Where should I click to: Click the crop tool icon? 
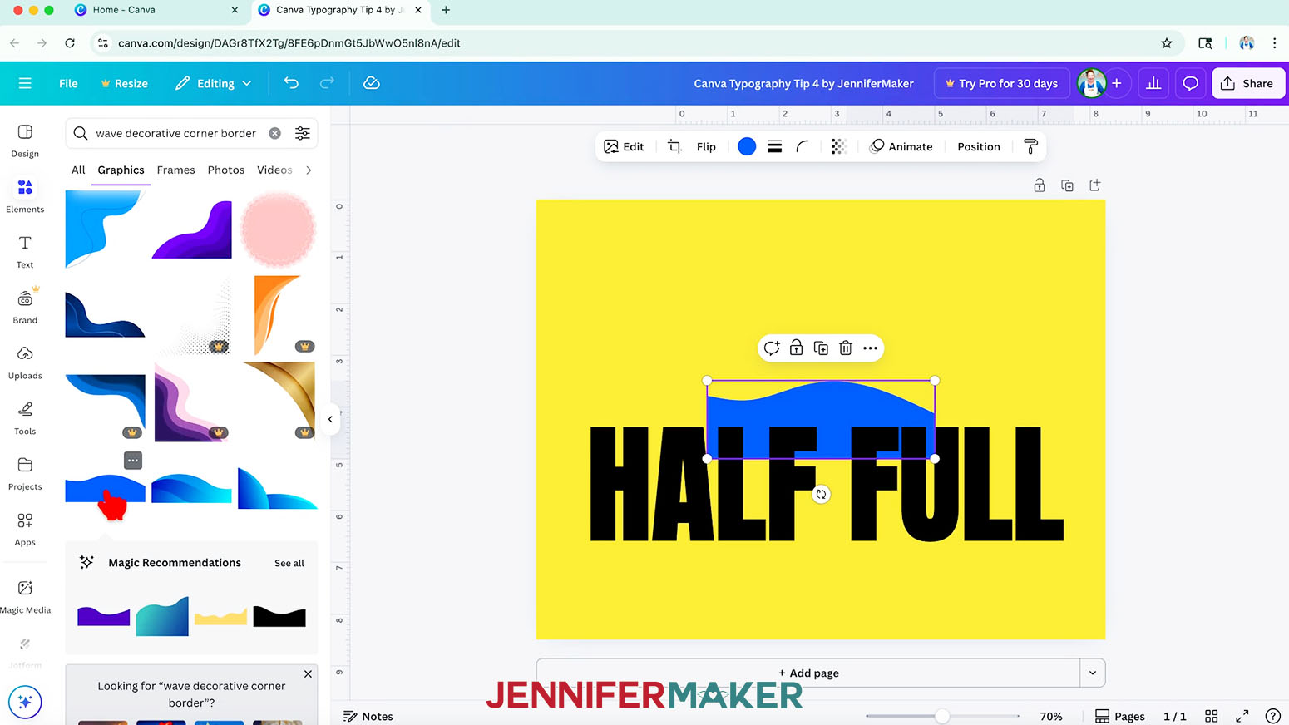pos(674,146)
